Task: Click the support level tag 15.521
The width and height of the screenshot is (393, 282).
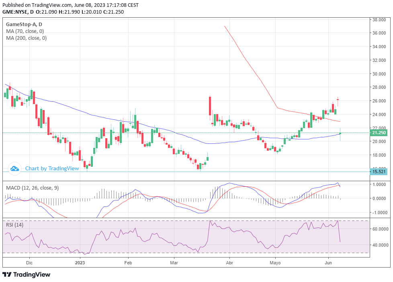Action: coord(379,172)
